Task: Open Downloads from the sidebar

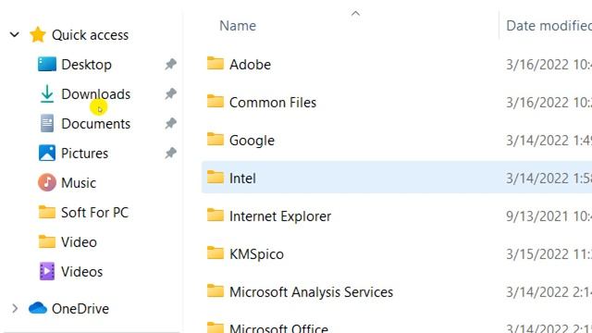Action: pos(96,94)
